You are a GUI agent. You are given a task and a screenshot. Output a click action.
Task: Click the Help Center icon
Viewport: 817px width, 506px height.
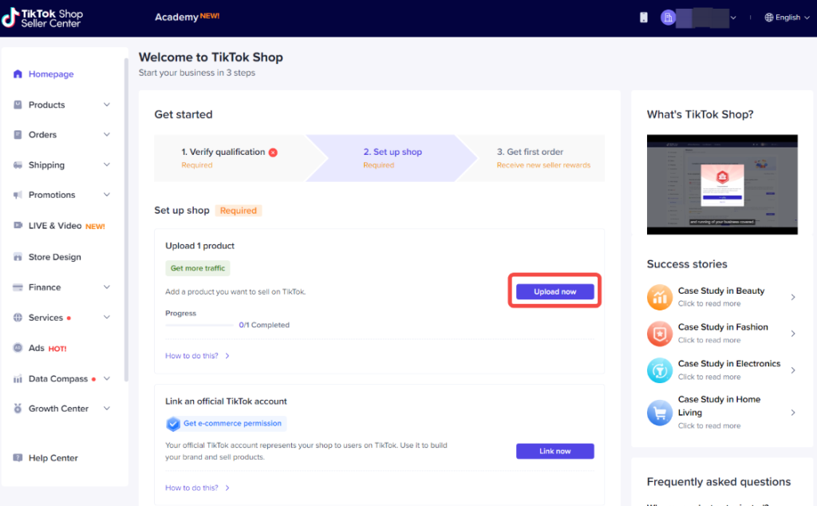[x=18, y=457]
